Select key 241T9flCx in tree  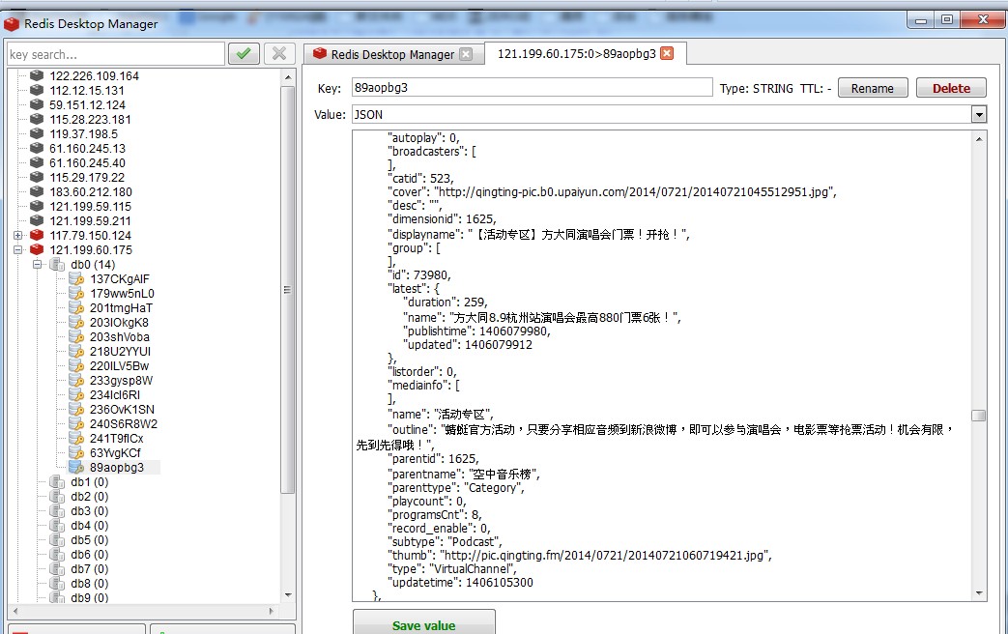point(116,438)
